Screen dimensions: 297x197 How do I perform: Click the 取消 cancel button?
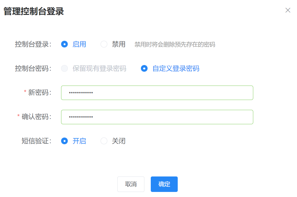click(x=131, y=184)
